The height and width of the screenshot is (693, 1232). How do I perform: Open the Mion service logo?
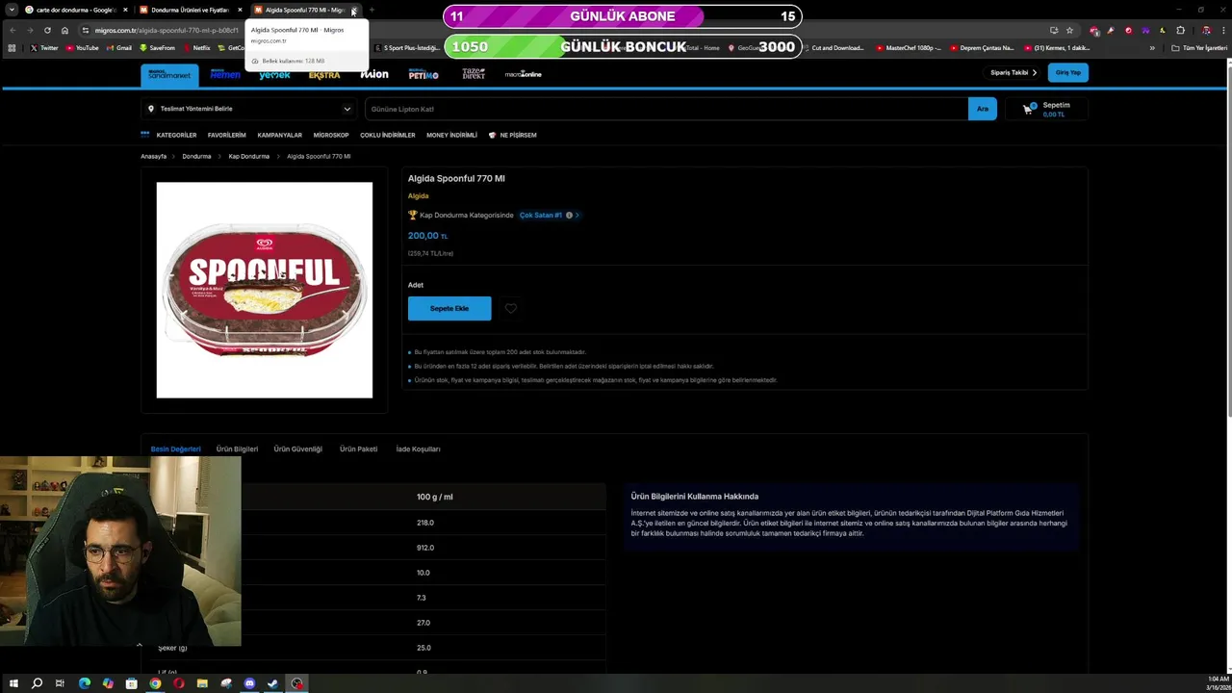pyautogui.click(x=374, y=74)
